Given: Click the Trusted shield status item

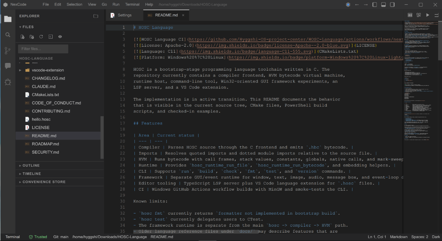Looking at the screenshot, I should [38, 237].
